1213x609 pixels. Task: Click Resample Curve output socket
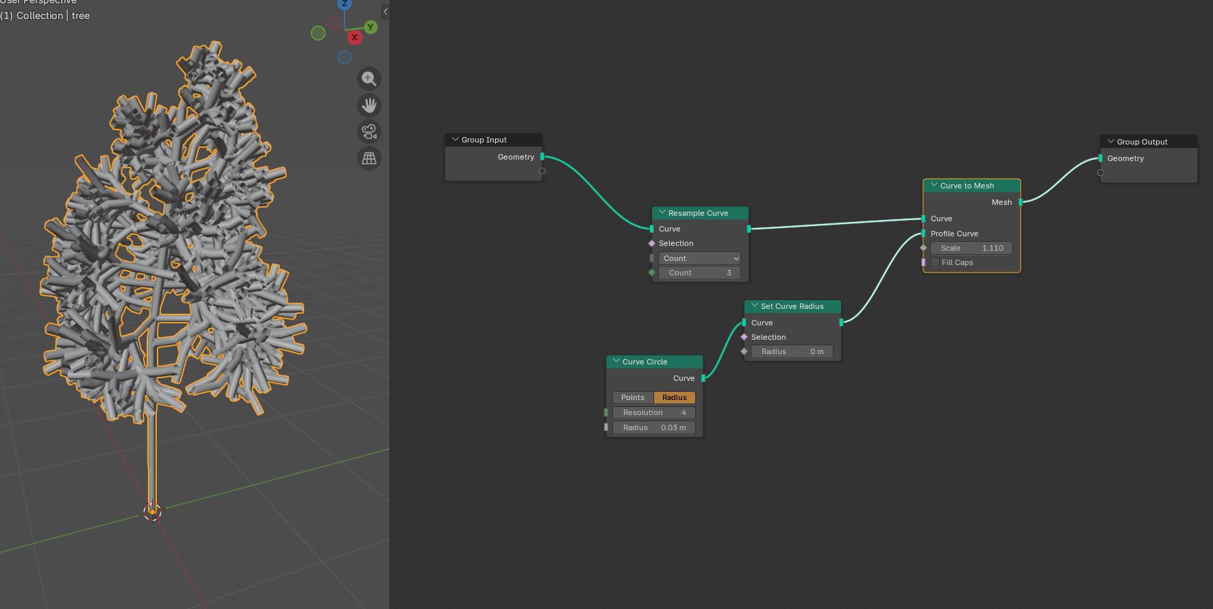pos(749,229)
